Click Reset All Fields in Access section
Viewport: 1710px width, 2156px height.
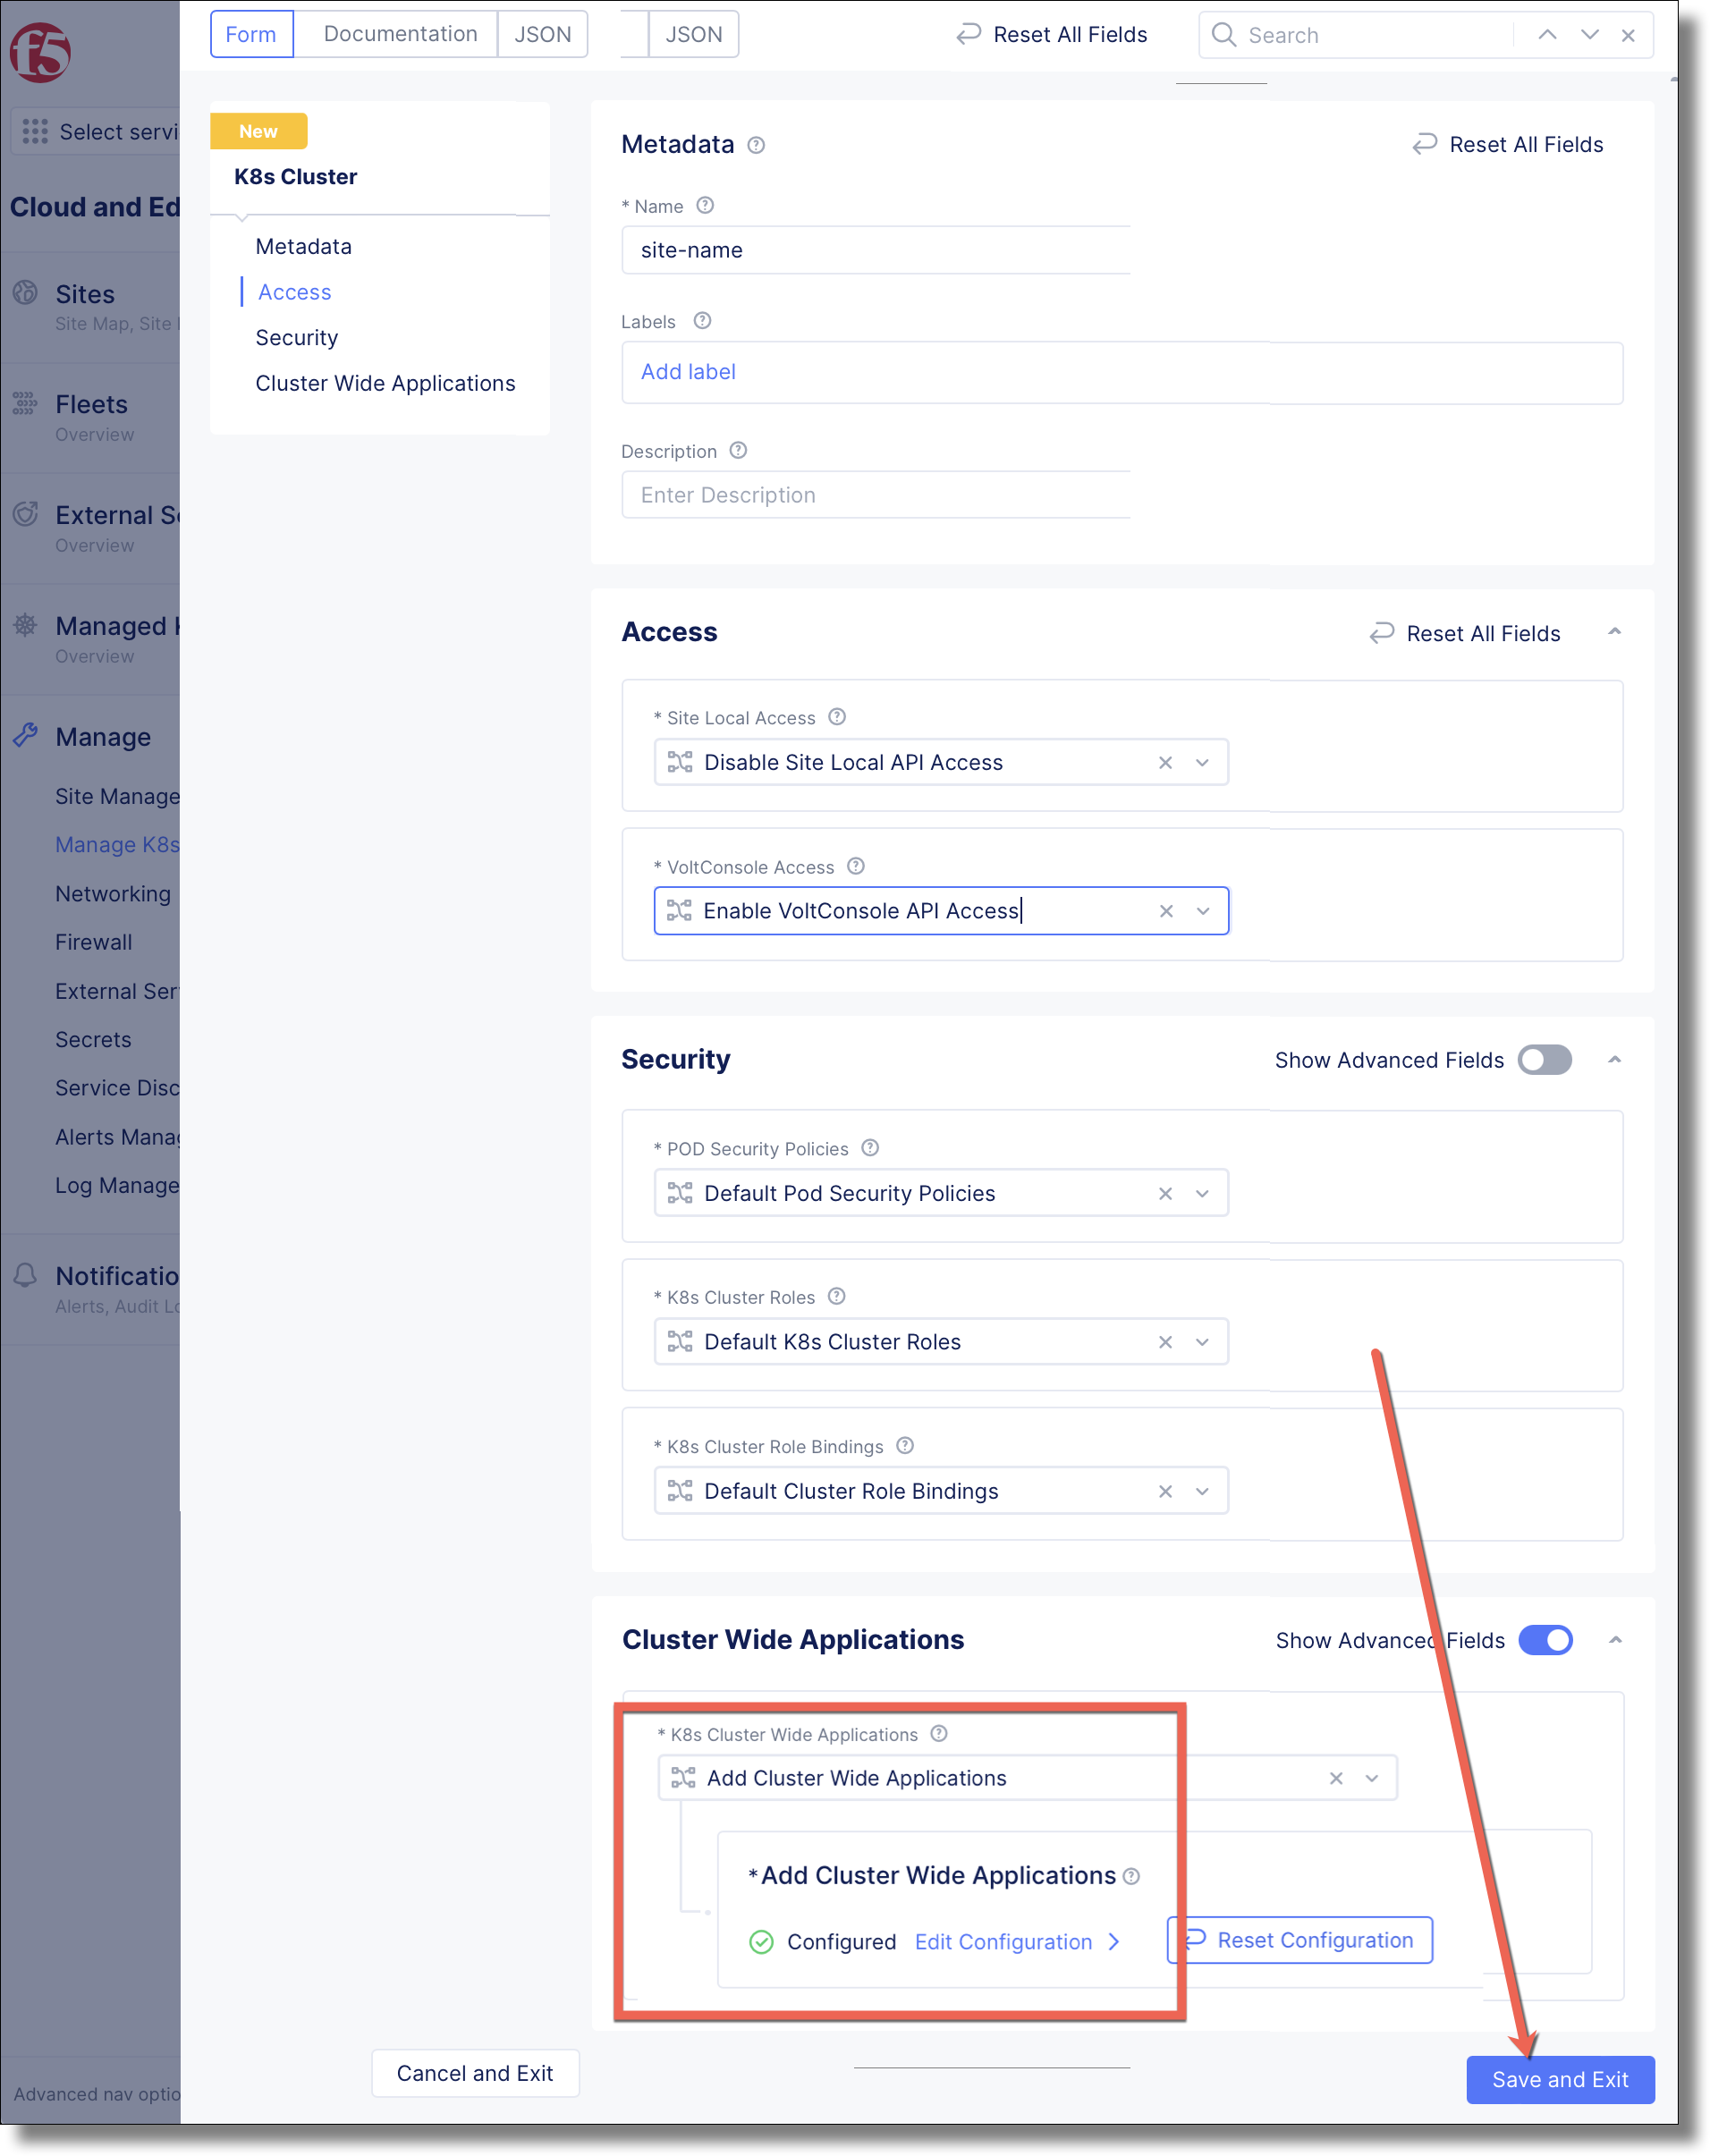1464,634
